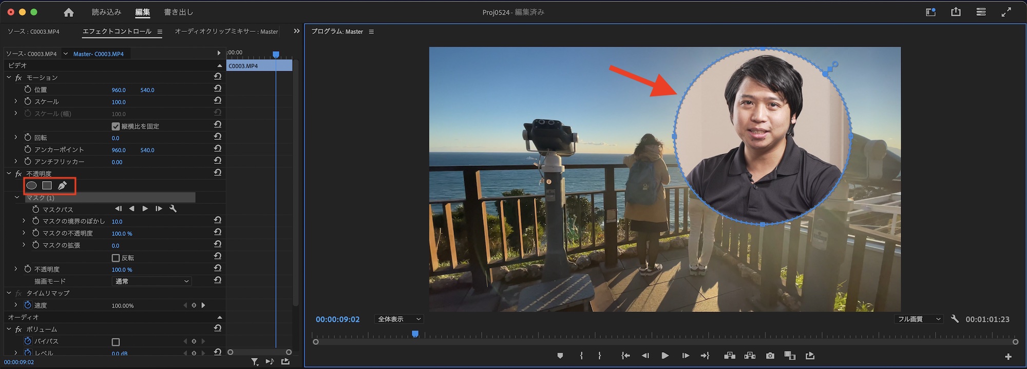Select the rectangle mask tool
Viewport: 1027px width, 369px height.
coord(47,186)
